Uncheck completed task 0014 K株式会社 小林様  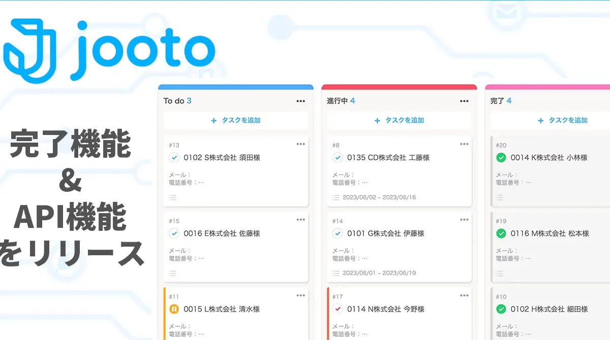click(x=501, y=158)
